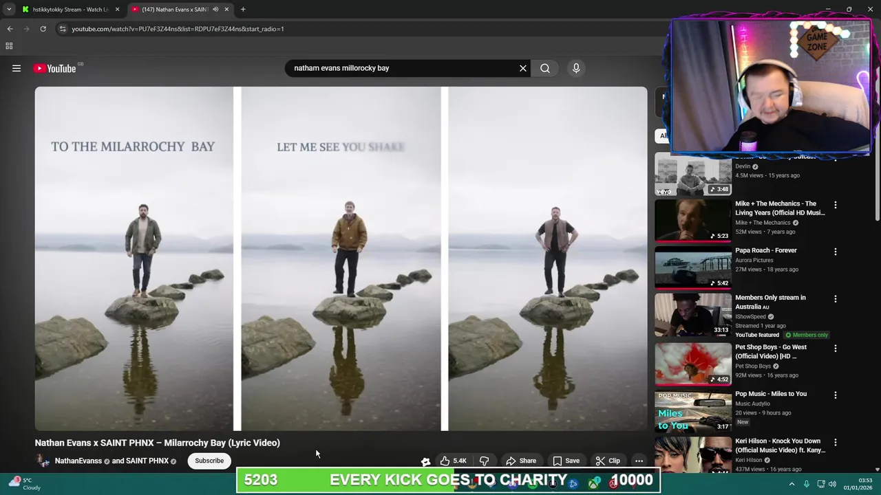Mute the YouTube tab via speaker icon
This screenshot has height=495, width=881.
(x=215, y=10)
